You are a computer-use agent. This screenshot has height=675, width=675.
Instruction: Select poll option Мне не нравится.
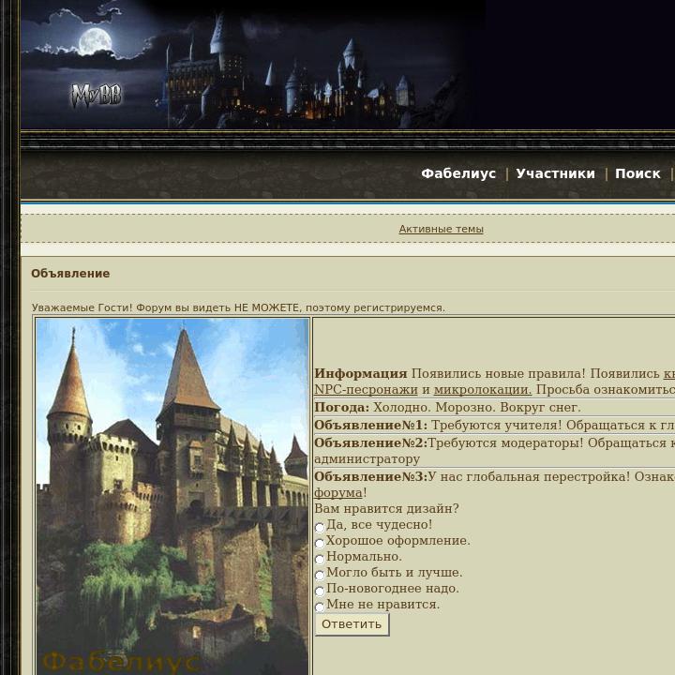coord(320,607)
